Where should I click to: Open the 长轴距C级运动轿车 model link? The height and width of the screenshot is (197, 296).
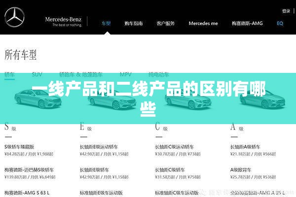175,147
